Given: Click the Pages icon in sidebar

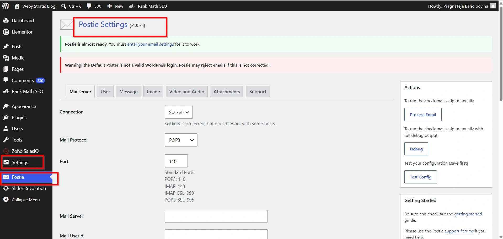Looking at the screenshot, I should (x=6, y=69).
